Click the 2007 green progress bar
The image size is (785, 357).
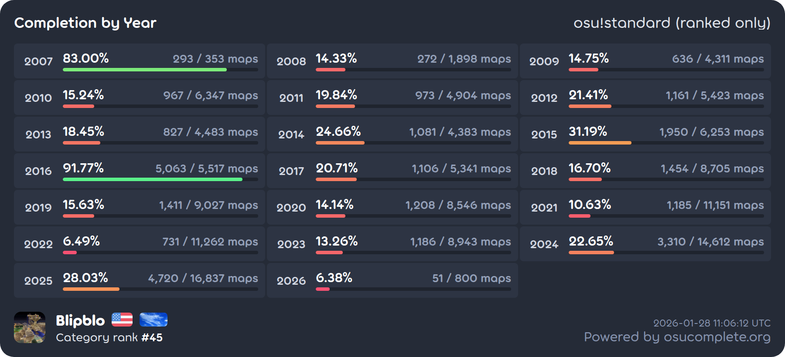pos(145,70)
